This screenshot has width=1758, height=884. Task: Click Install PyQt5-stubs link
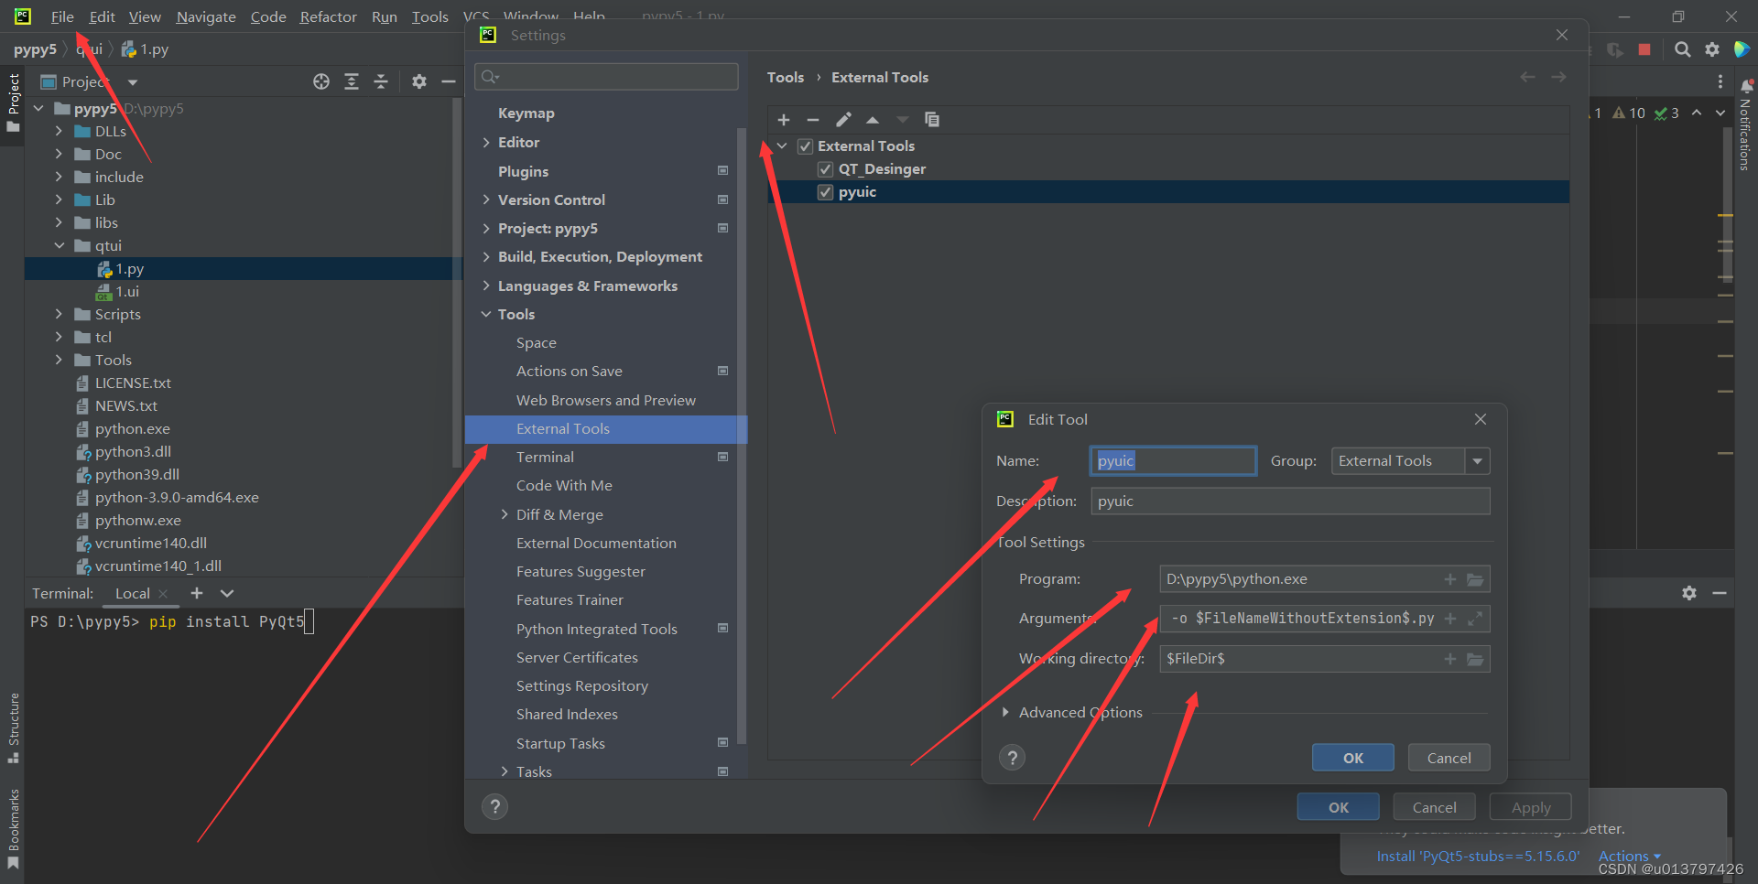coord(1478,857)
